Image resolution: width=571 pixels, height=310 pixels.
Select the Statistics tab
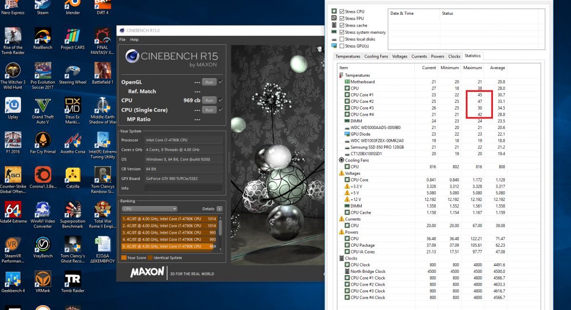point(473,56)
